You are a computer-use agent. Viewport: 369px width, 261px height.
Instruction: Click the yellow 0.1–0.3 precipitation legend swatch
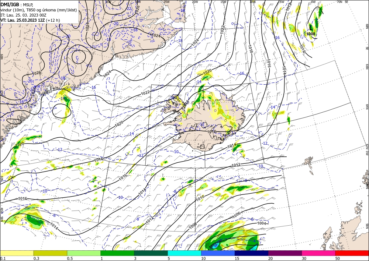17,253
